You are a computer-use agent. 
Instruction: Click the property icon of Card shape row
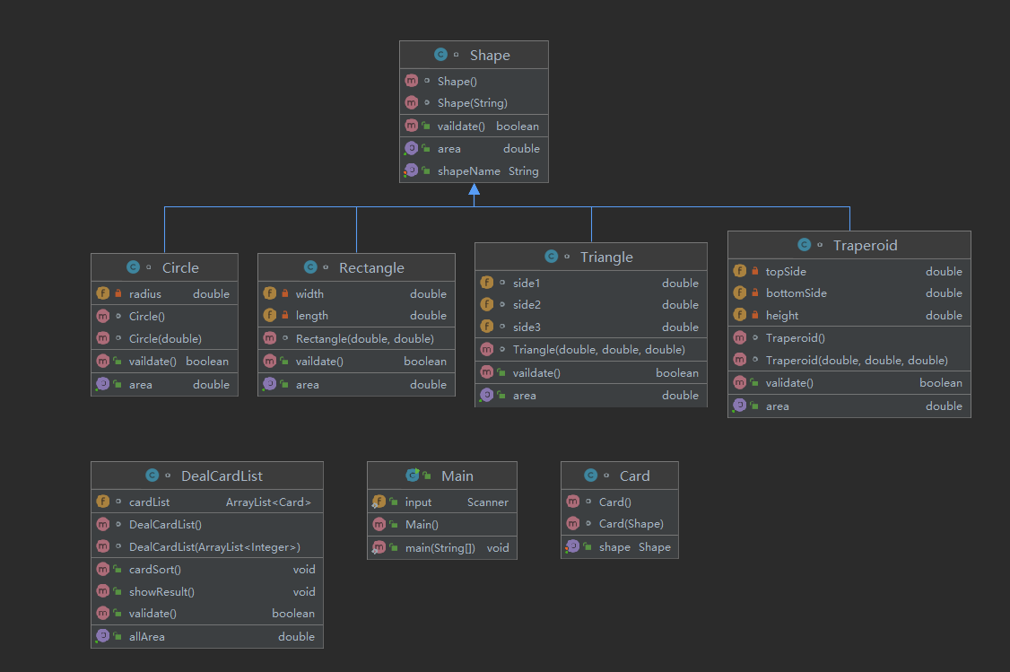coord(572,546)
